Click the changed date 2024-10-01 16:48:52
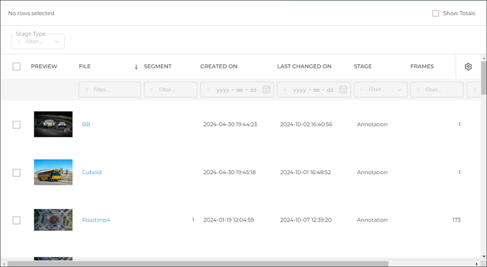The width and height of the screenshot is (487, 267). click(306, 172)
